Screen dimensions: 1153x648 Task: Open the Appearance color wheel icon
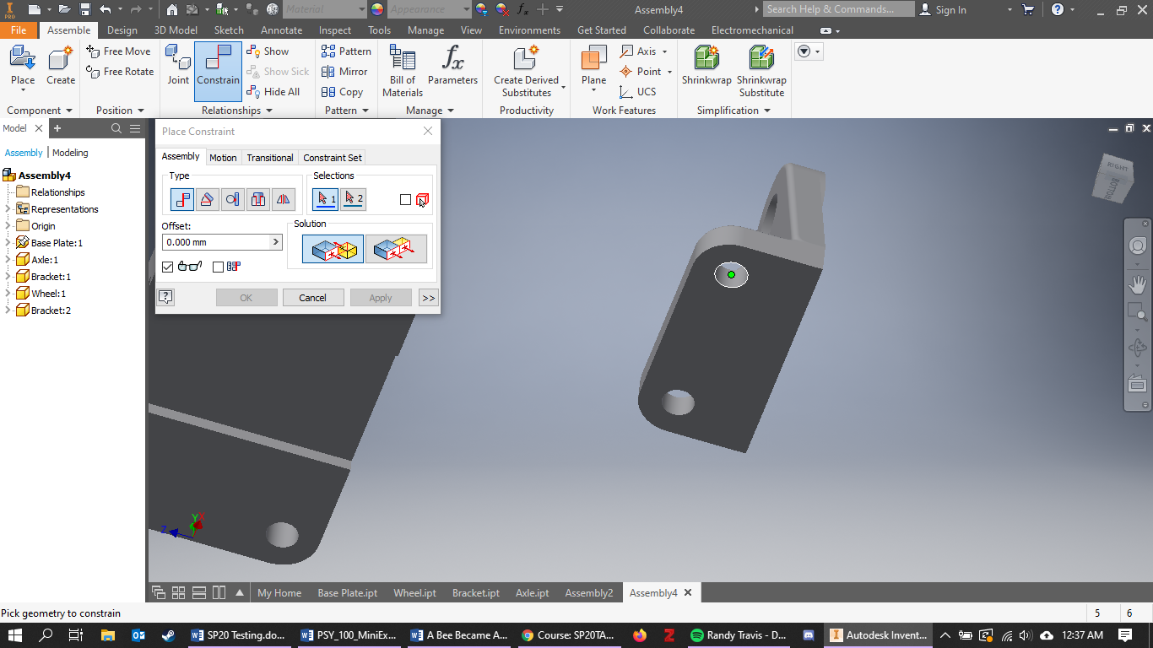[x=377, y=9]
